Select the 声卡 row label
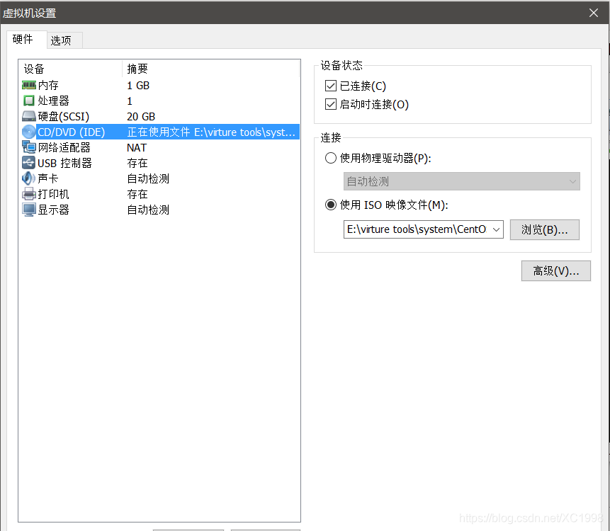The width and height of the screenshot is (610, 531). click(48, 178)
